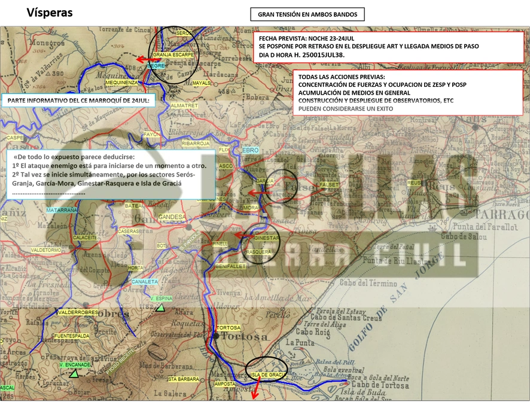This screenshot has height=408, width=530.
Task: Click the yellow RASQUERA label
Action: pyautogui.click(x=259, y=252)
